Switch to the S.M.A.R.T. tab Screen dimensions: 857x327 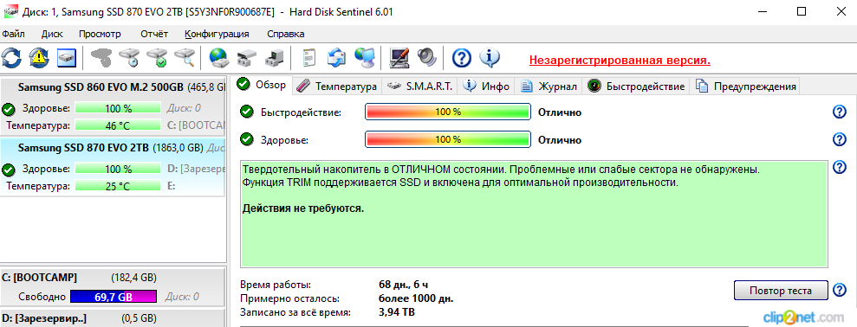tap(420, 87)
